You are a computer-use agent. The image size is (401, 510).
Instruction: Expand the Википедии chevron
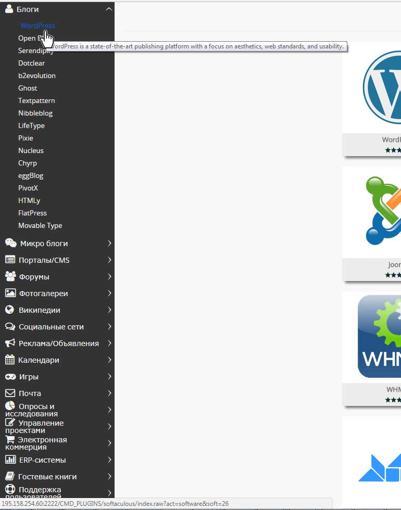pyautogui.click(x=109, y=310)
